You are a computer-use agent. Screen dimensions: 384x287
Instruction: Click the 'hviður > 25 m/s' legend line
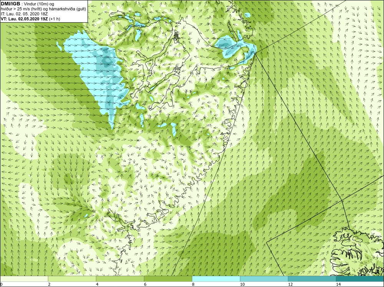(43, 9)
